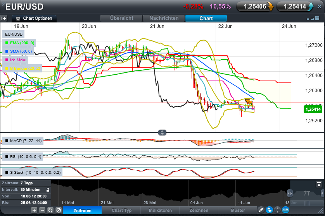Screen dimensions: 325x216
Task: Toggle the S Stoch indicator label
Action: pyautogui.click(x=32, y=172)
